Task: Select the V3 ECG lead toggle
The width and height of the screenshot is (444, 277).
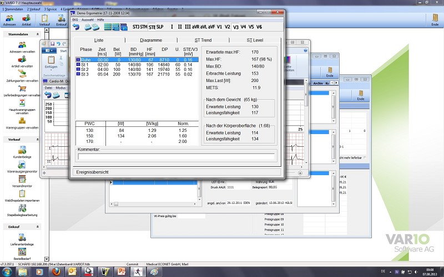Action: pyautogui.click(x=235, y=27)
